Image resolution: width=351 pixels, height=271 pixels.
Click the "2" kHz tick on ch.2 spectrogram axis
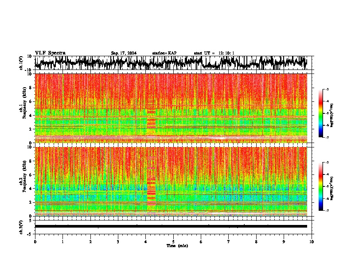coord(31,202)
